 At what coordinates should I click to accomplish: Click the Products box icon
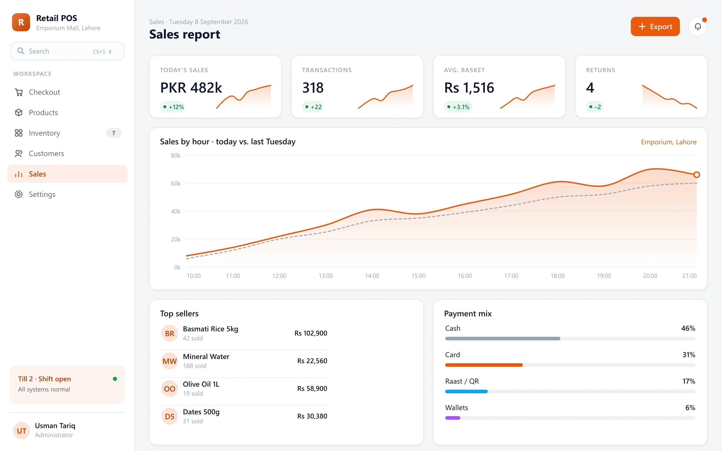pyautogui.click(x=19, y=113)
